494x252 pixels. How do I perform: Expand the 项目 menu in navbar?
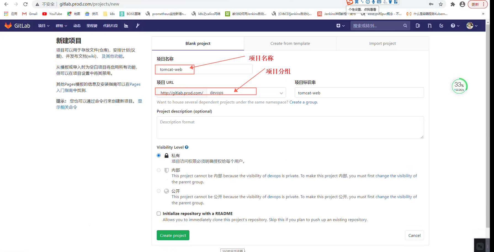tap(44, 26)
